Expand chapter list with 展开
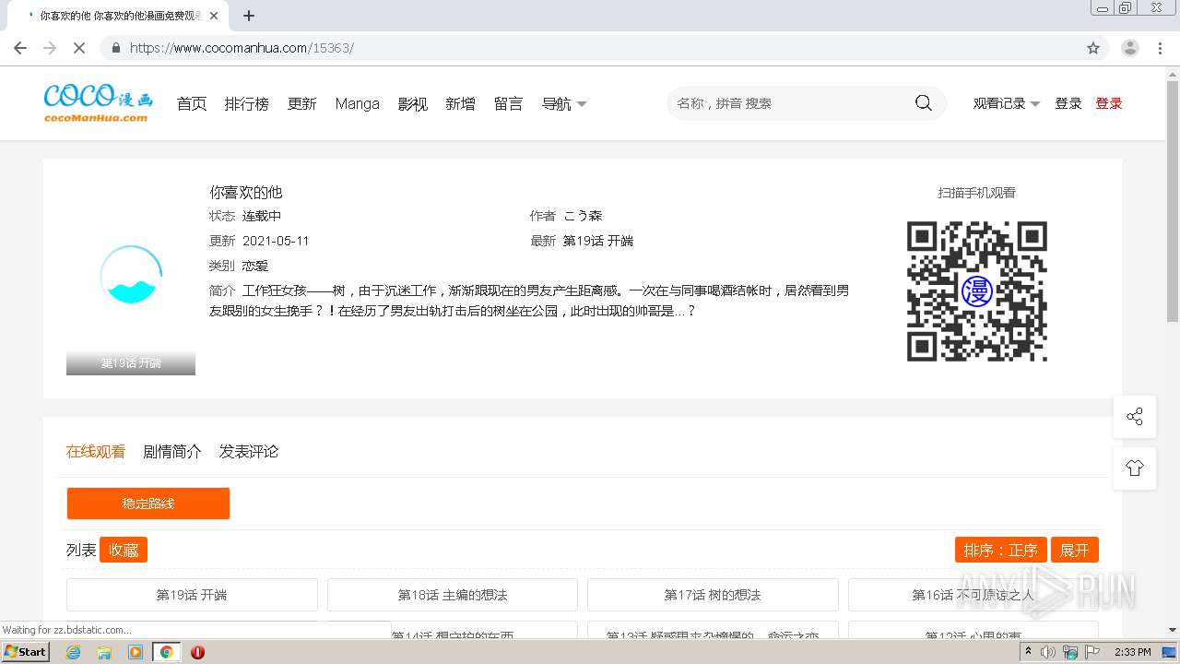 pos(1075,551)
